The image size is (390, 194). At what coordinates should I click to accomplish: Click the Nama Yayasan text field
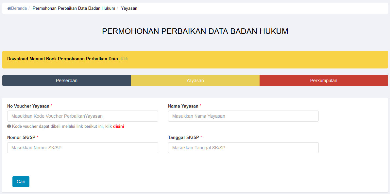click(243, 116)
